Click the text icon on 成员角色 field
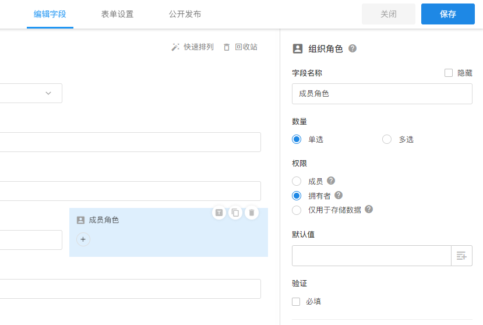Image resolution: width=483 pixels, height=325 pixels. point(218,213)
